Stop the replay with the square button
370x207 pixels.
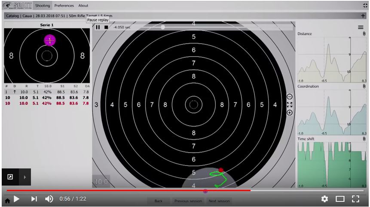106,27
